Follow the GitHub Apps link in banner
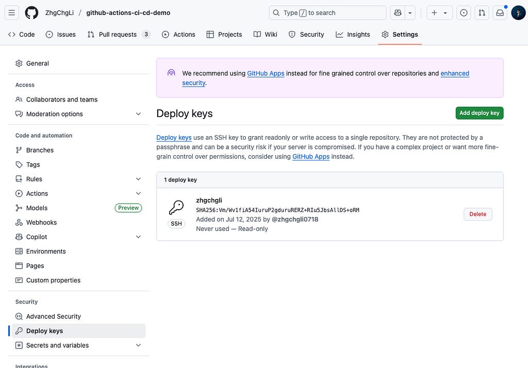This screenshot has width=528, height=368. pyautogui.click(x=266, y=73)
